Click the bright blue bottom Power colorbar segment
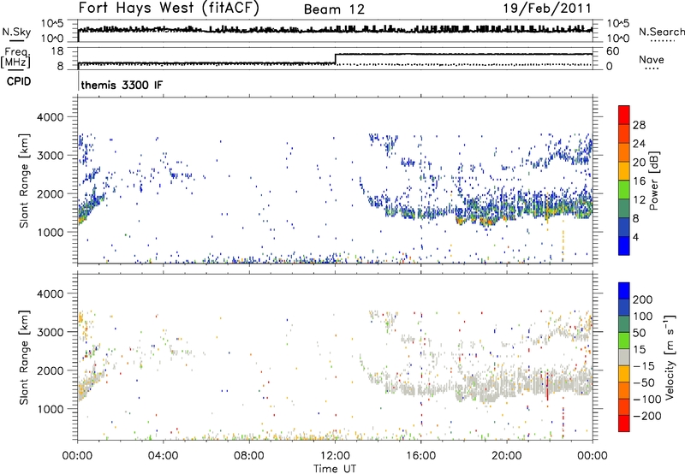Image resolution: width=685 pixels, height=474 pixels. 624,246
